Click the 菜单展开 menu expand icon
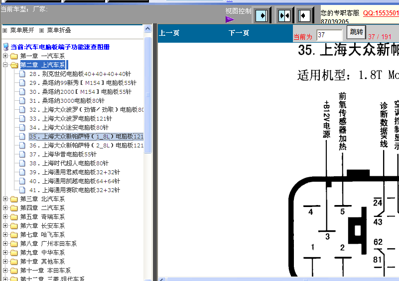The width and height of the screenshot is (399, 281). pyautogui.click(x=4, y=30)
